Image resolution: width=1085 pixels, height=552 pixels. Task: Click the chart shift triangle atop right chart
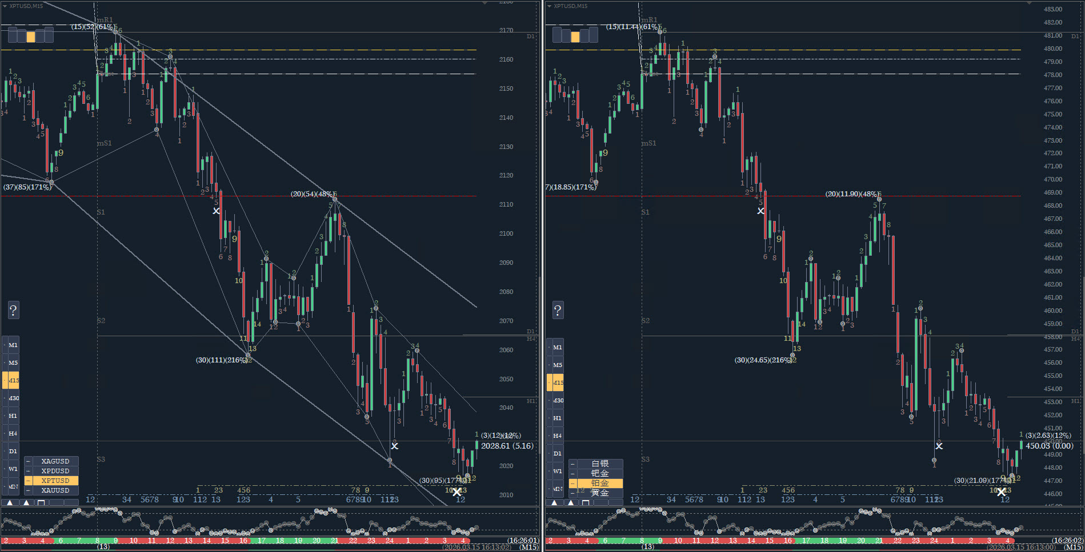(1030, 3)
